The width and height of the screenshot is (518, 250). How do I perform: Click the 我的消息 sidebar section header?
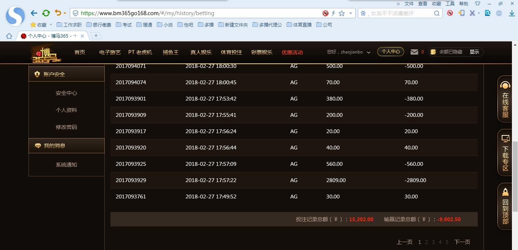pos(66,146)
